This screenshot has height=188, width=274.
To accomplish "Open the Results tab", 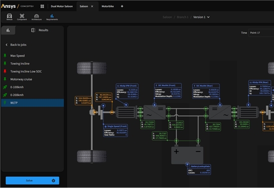I will pos(40,30).
